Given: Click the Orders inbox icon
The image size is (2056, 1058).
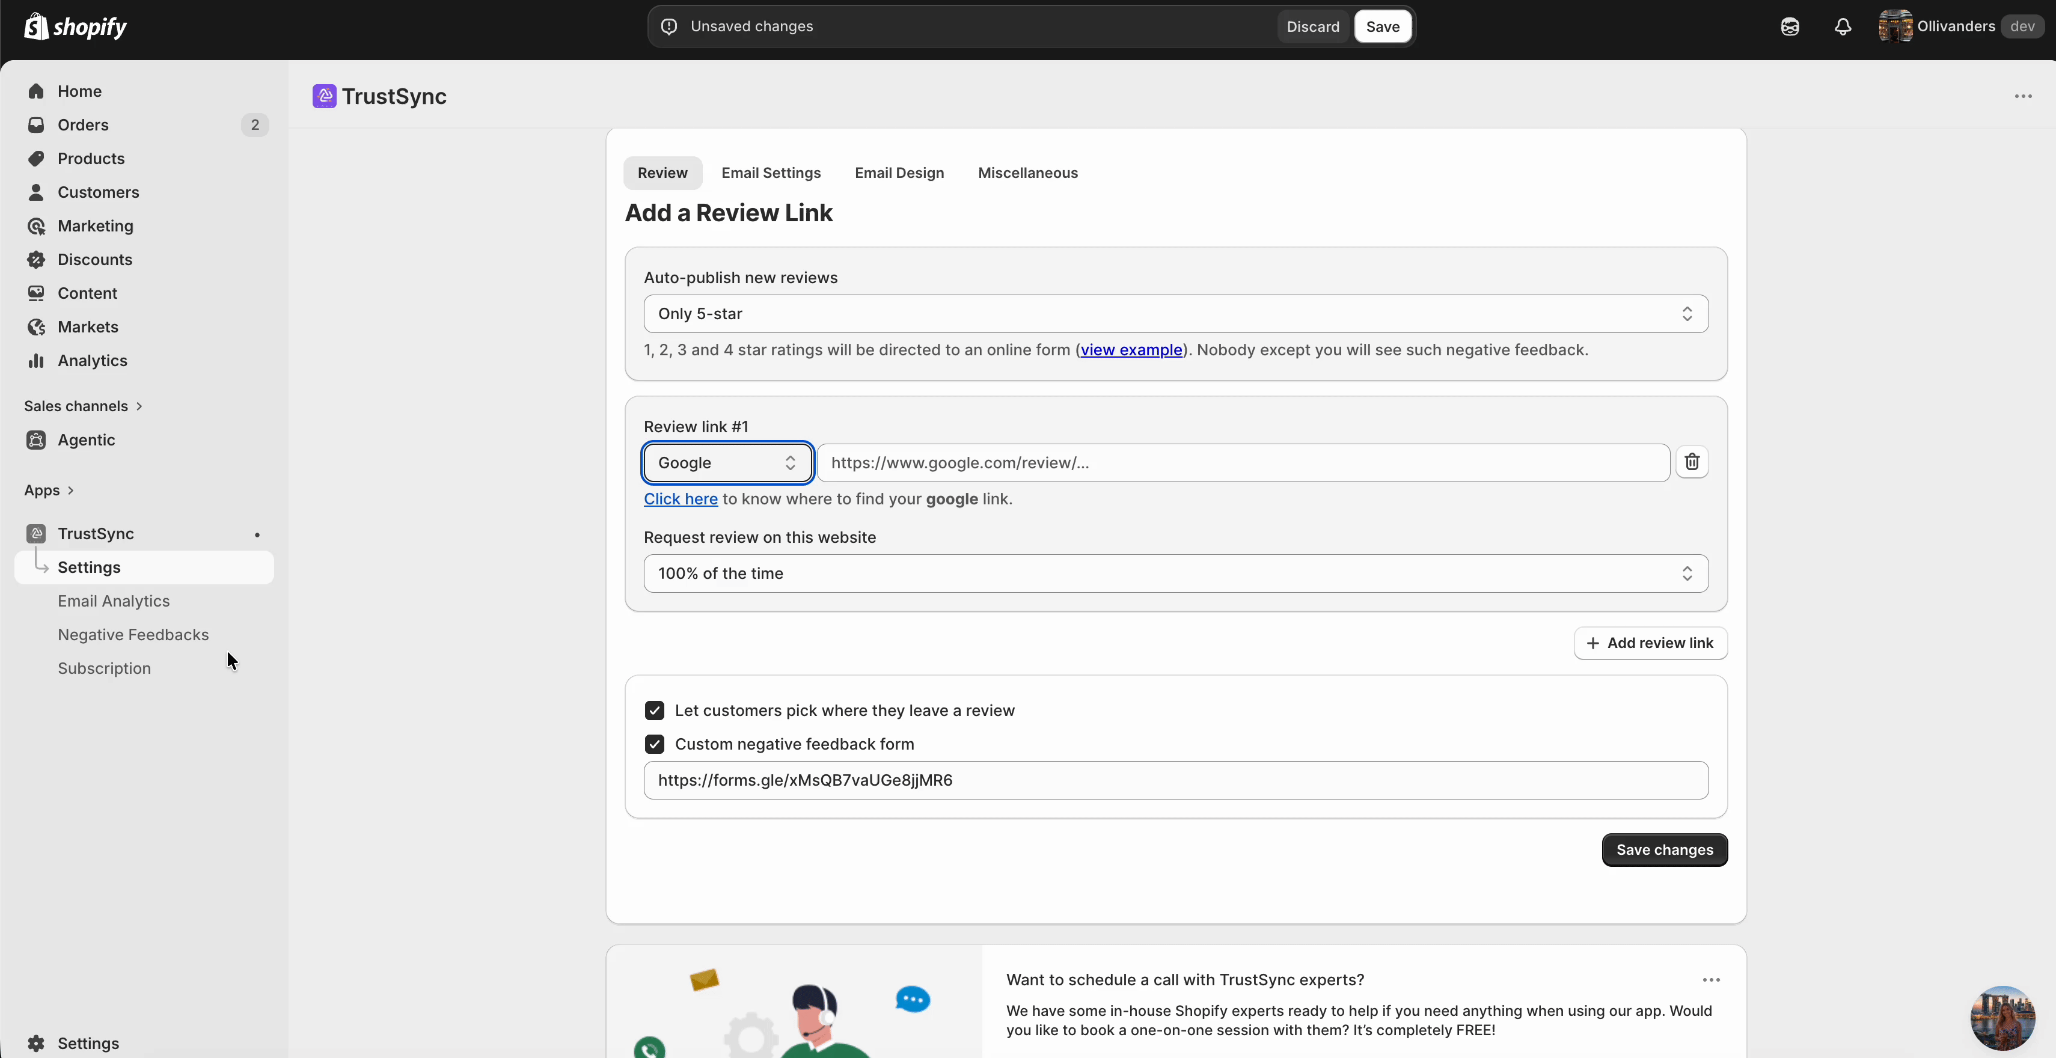Looking at the screenshot, I should (36, 124).
